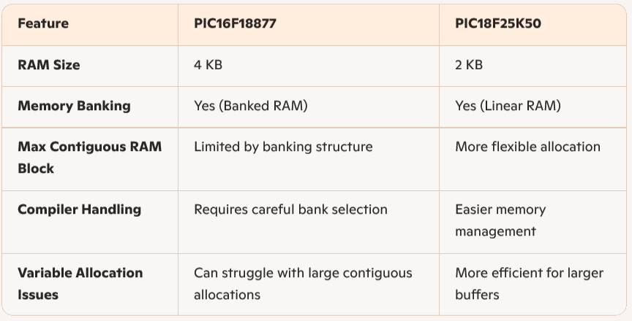Select 'More flexible allocation' cell
632x321 pixels.
point(527,147)
